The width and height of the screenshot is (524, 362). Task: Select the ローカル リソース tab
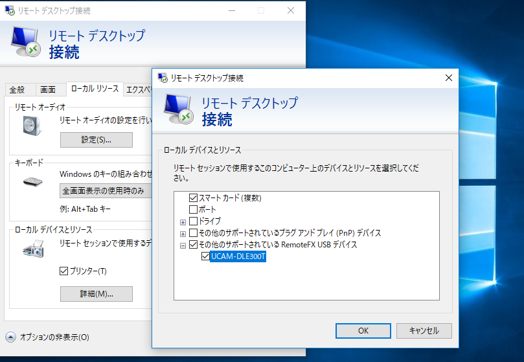pos(95,89)
